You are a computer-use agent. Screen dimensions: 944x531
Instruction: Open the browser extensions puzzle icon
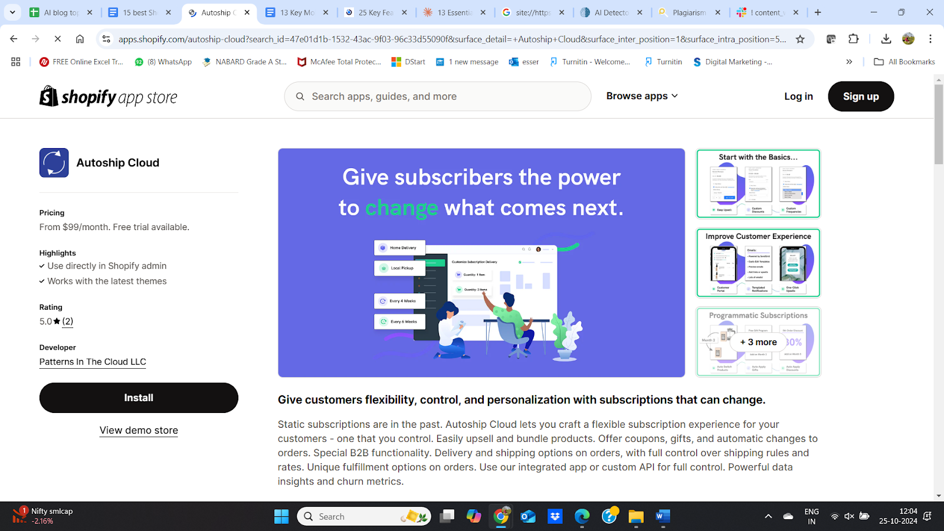click(x=853, y=39)
